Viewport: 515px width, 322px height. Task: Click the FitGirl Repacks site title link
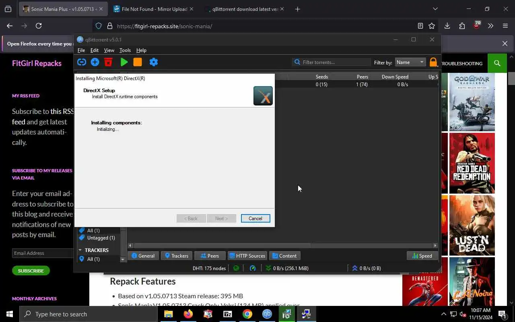pos(37,63)
